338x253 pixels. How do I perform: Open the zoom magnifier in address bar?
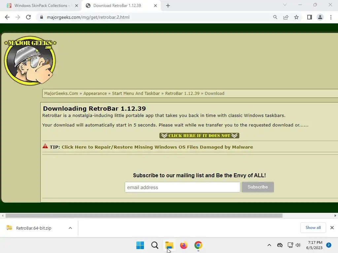(275, 17)
